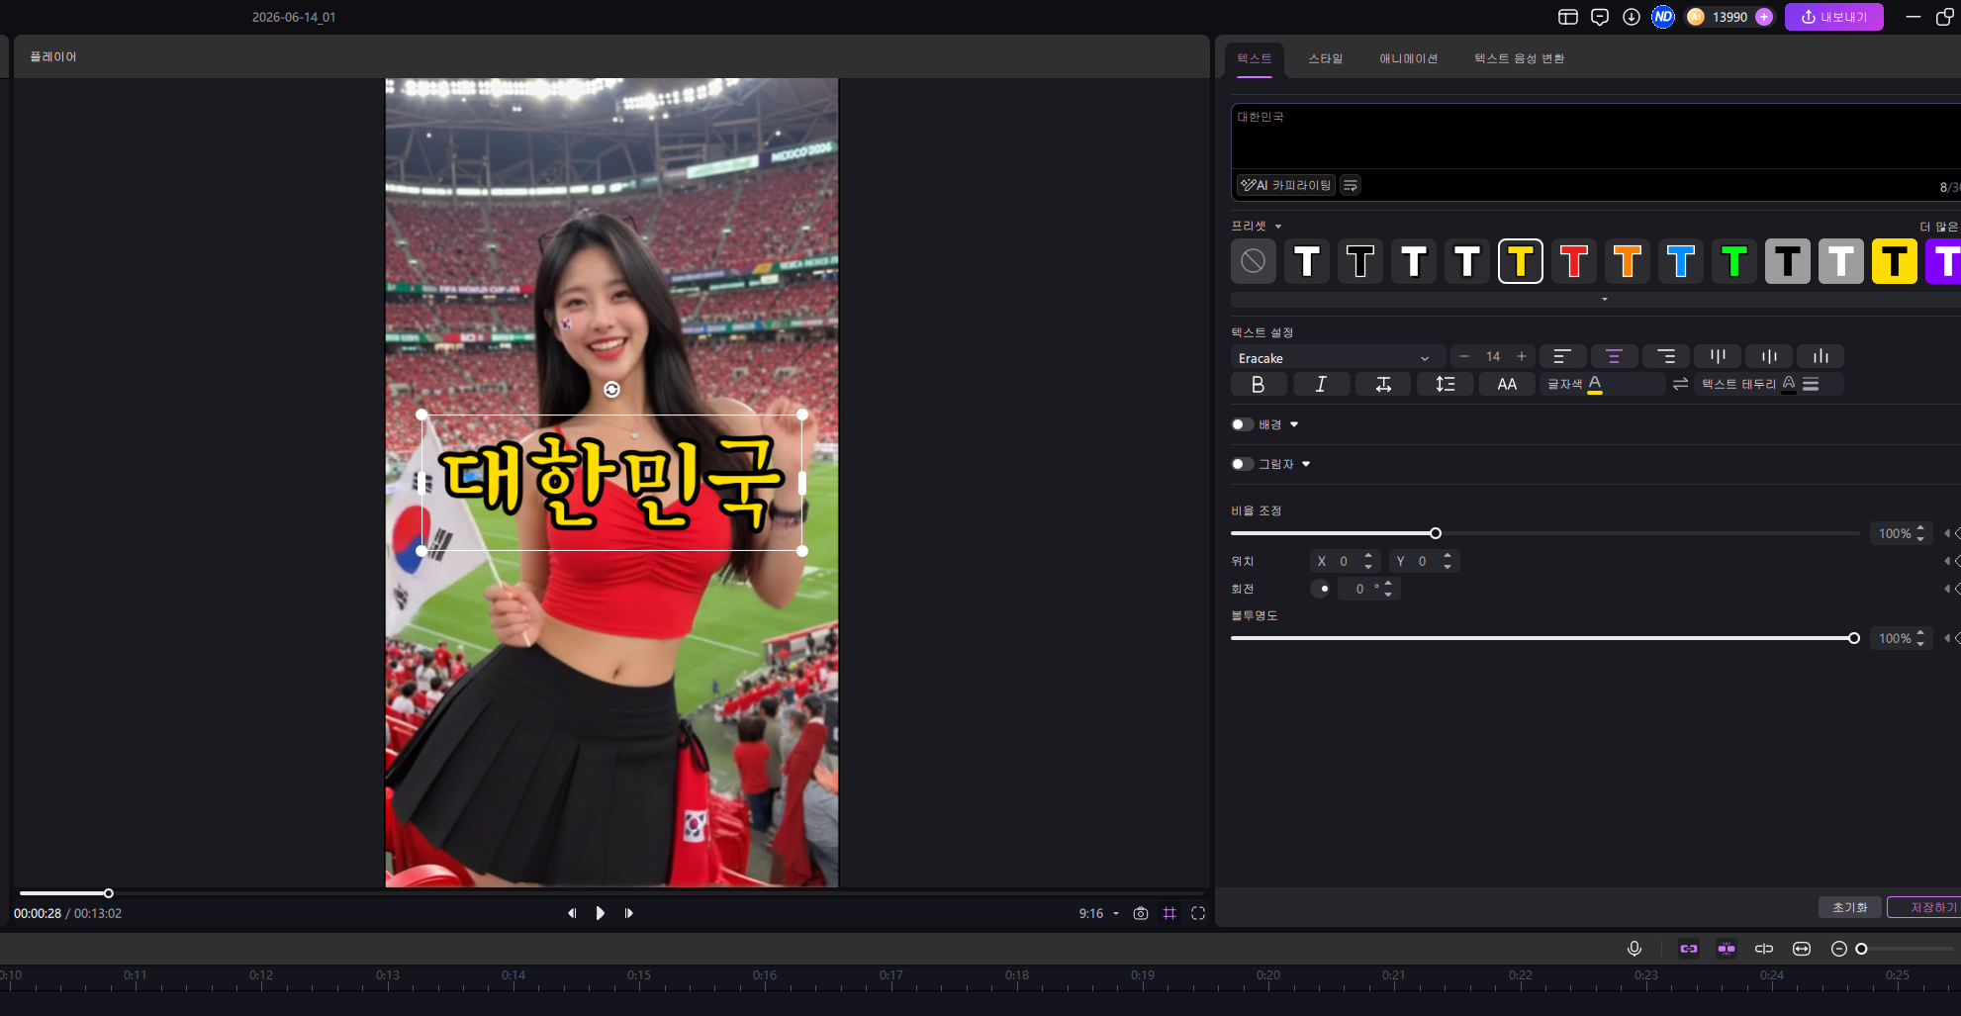
Task: Expand the 배경 settings arrow
Action: pos(1294,424)
